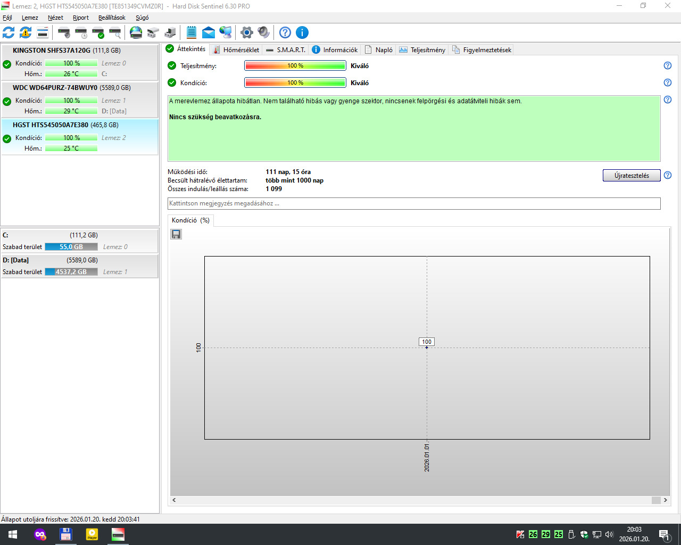Switch to the Figyelmeztetések tab
Viewport: 681px width, 545px height.
coord(481,49)
